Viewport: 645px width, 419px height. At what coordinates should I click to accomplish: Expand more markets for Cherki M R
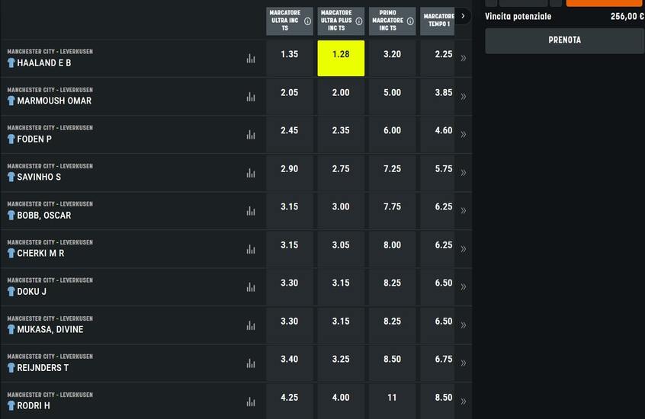(463, 249)
